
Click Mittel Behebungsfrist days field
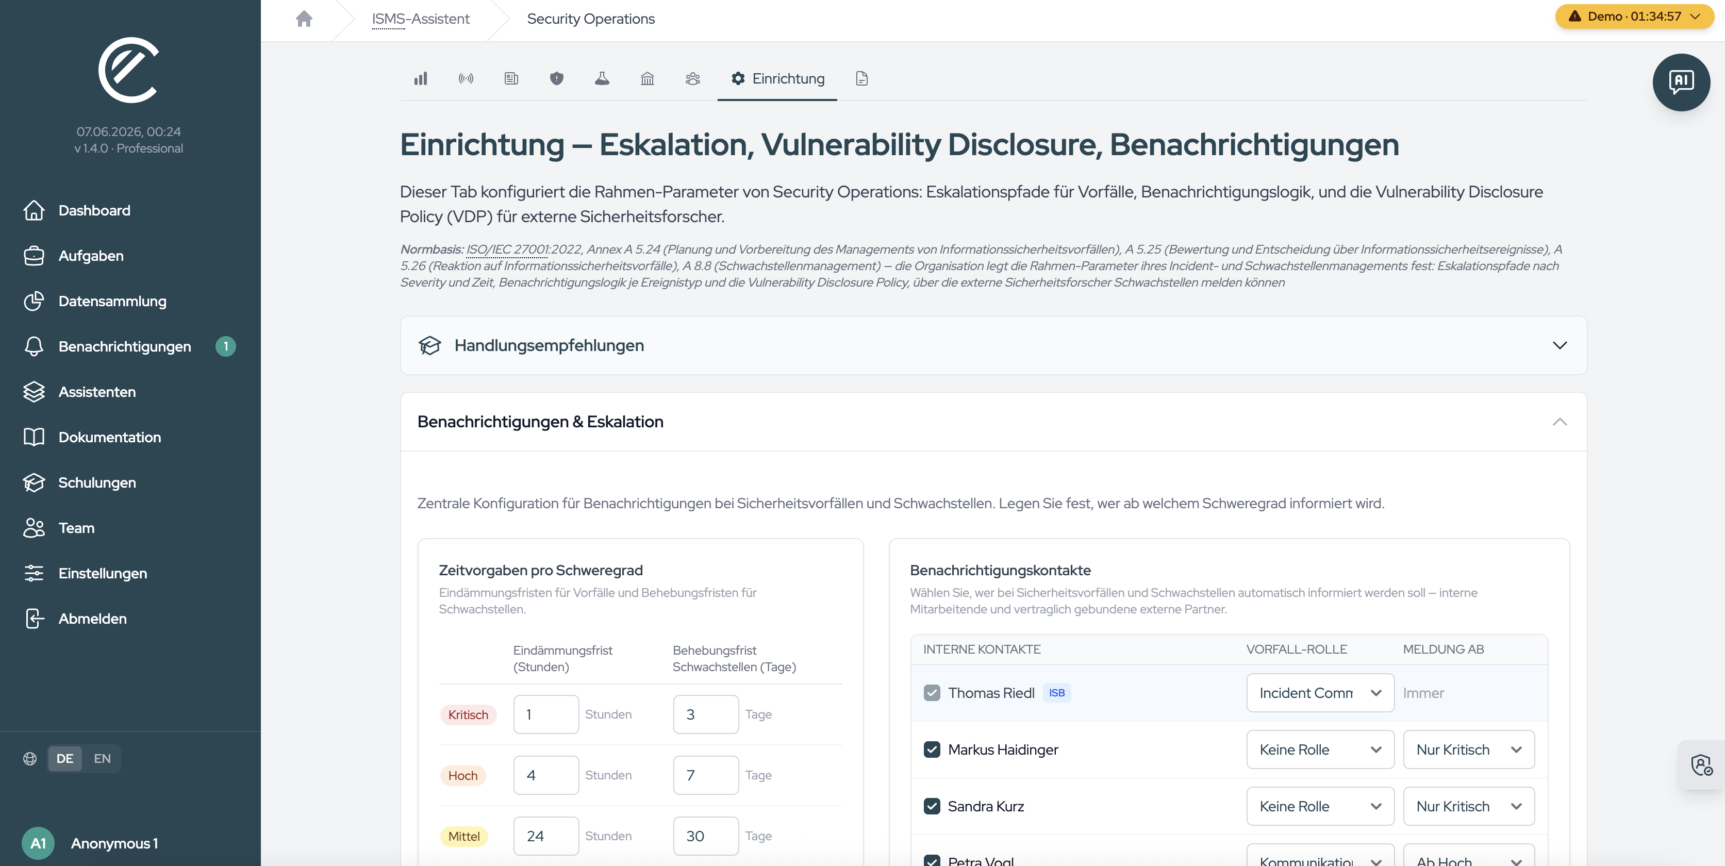point(706,837)
